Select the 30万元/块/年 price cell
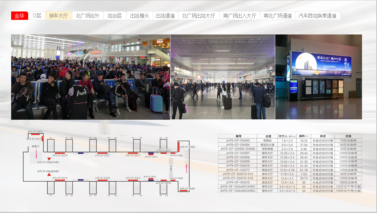 [x=348, y=149]
